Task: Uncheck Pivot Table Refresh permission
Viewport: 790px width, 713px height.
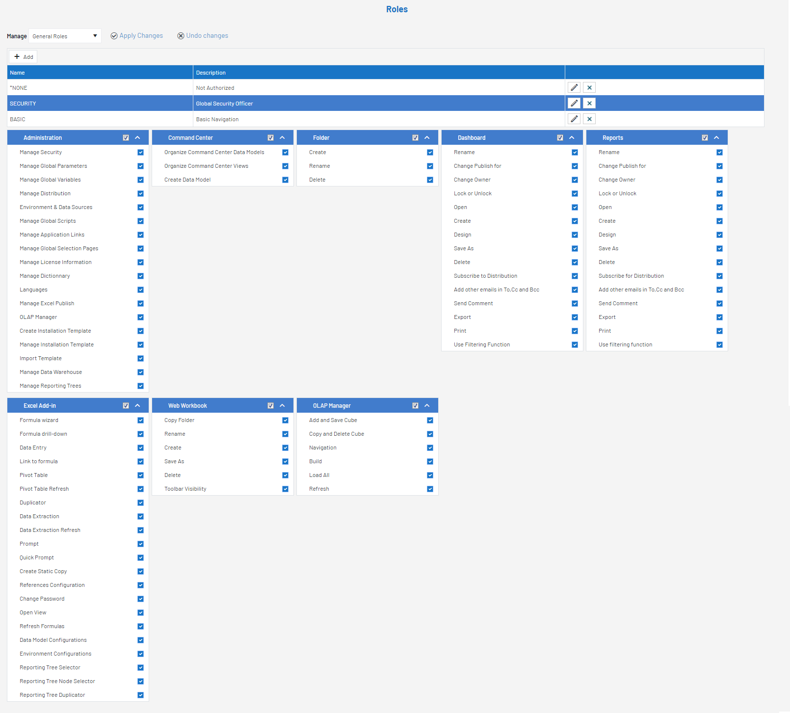Action: pyautogui.click(x=140, y=489)
